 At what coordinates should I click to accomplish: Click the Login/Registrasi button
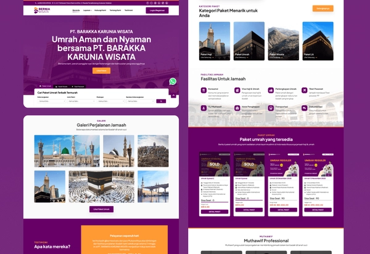tap(157, 10)
